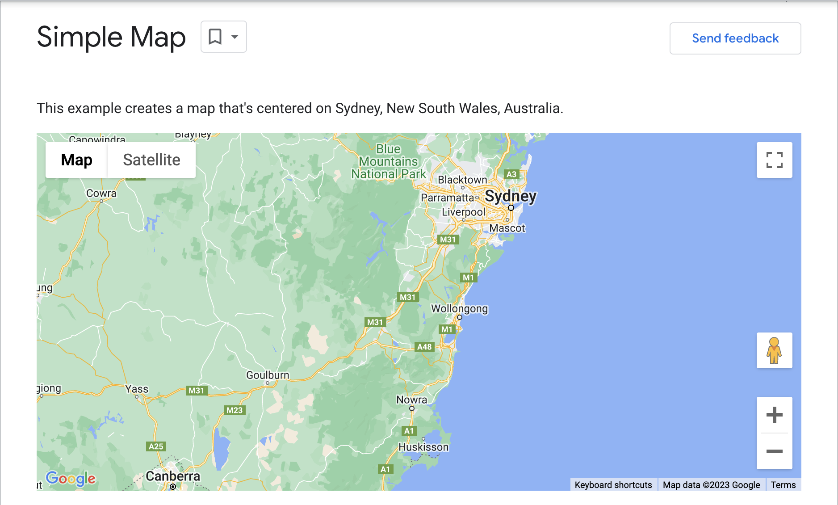
Task: Click the fullscreen toggle icon on map
Action: (x=774, y=160)
